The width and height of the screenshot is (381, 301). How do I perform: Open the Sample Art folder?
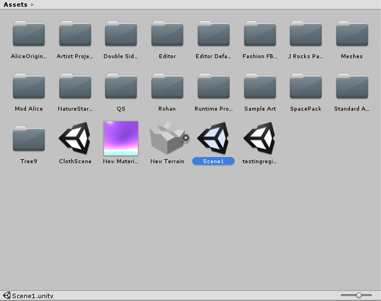[260, 86]
